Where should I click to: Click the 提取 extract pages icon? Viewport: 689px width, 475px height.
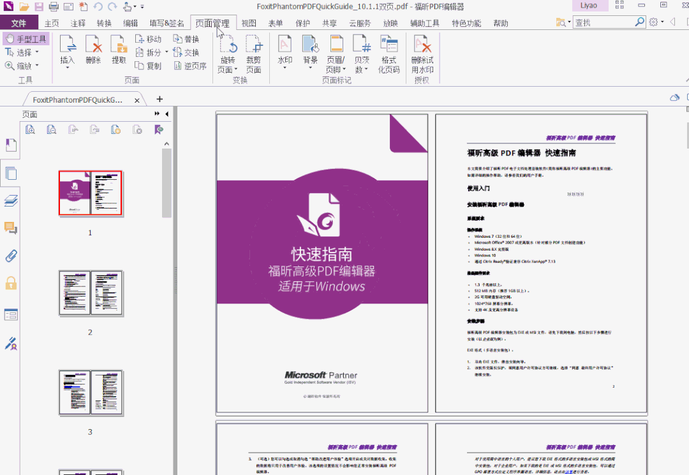pyautogui.click(x=119, y=50)
